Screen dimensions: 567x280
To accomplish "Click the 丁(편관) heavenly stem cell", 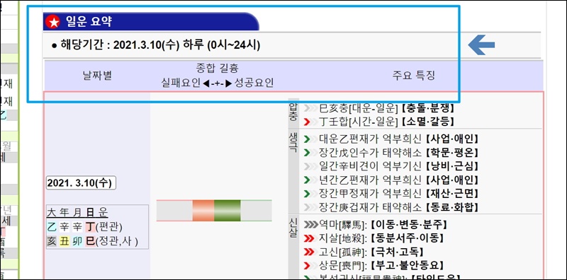I will pos(103,226).
